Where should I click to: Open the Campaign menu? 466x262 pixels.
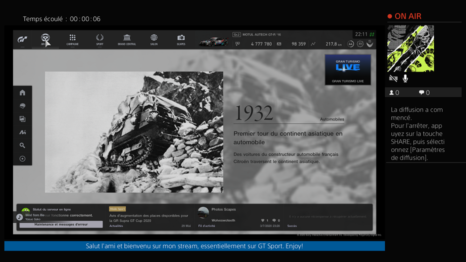click(x=72, y=39)
